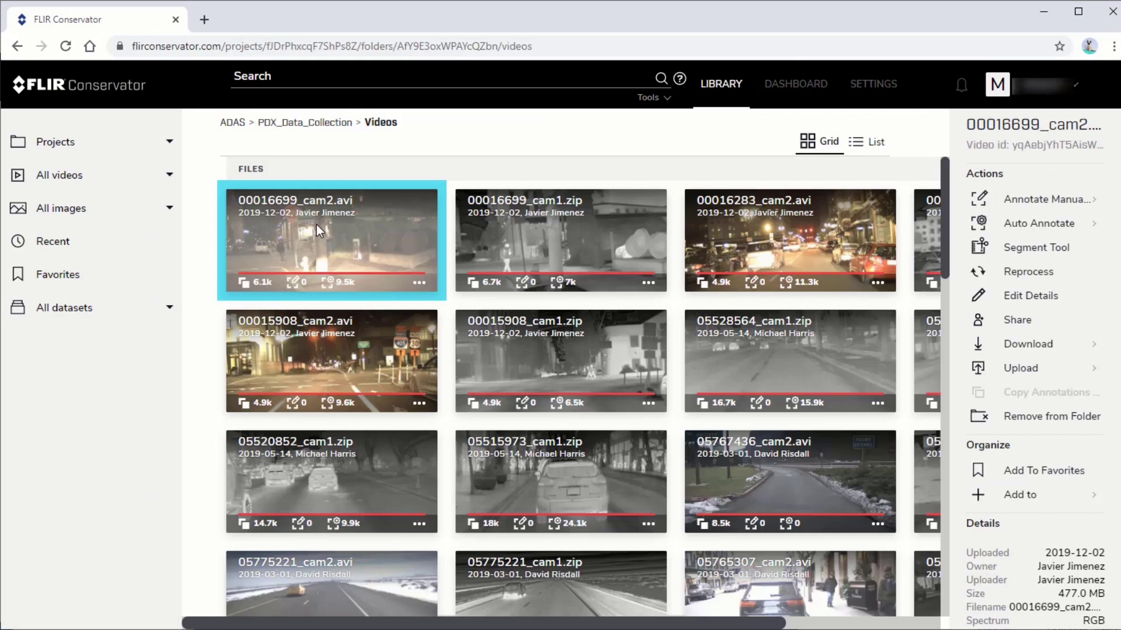Image resolution: width=1121 pixels, height=630 pixels.
Task: Expand the All videos section
Action: [169, 174]
